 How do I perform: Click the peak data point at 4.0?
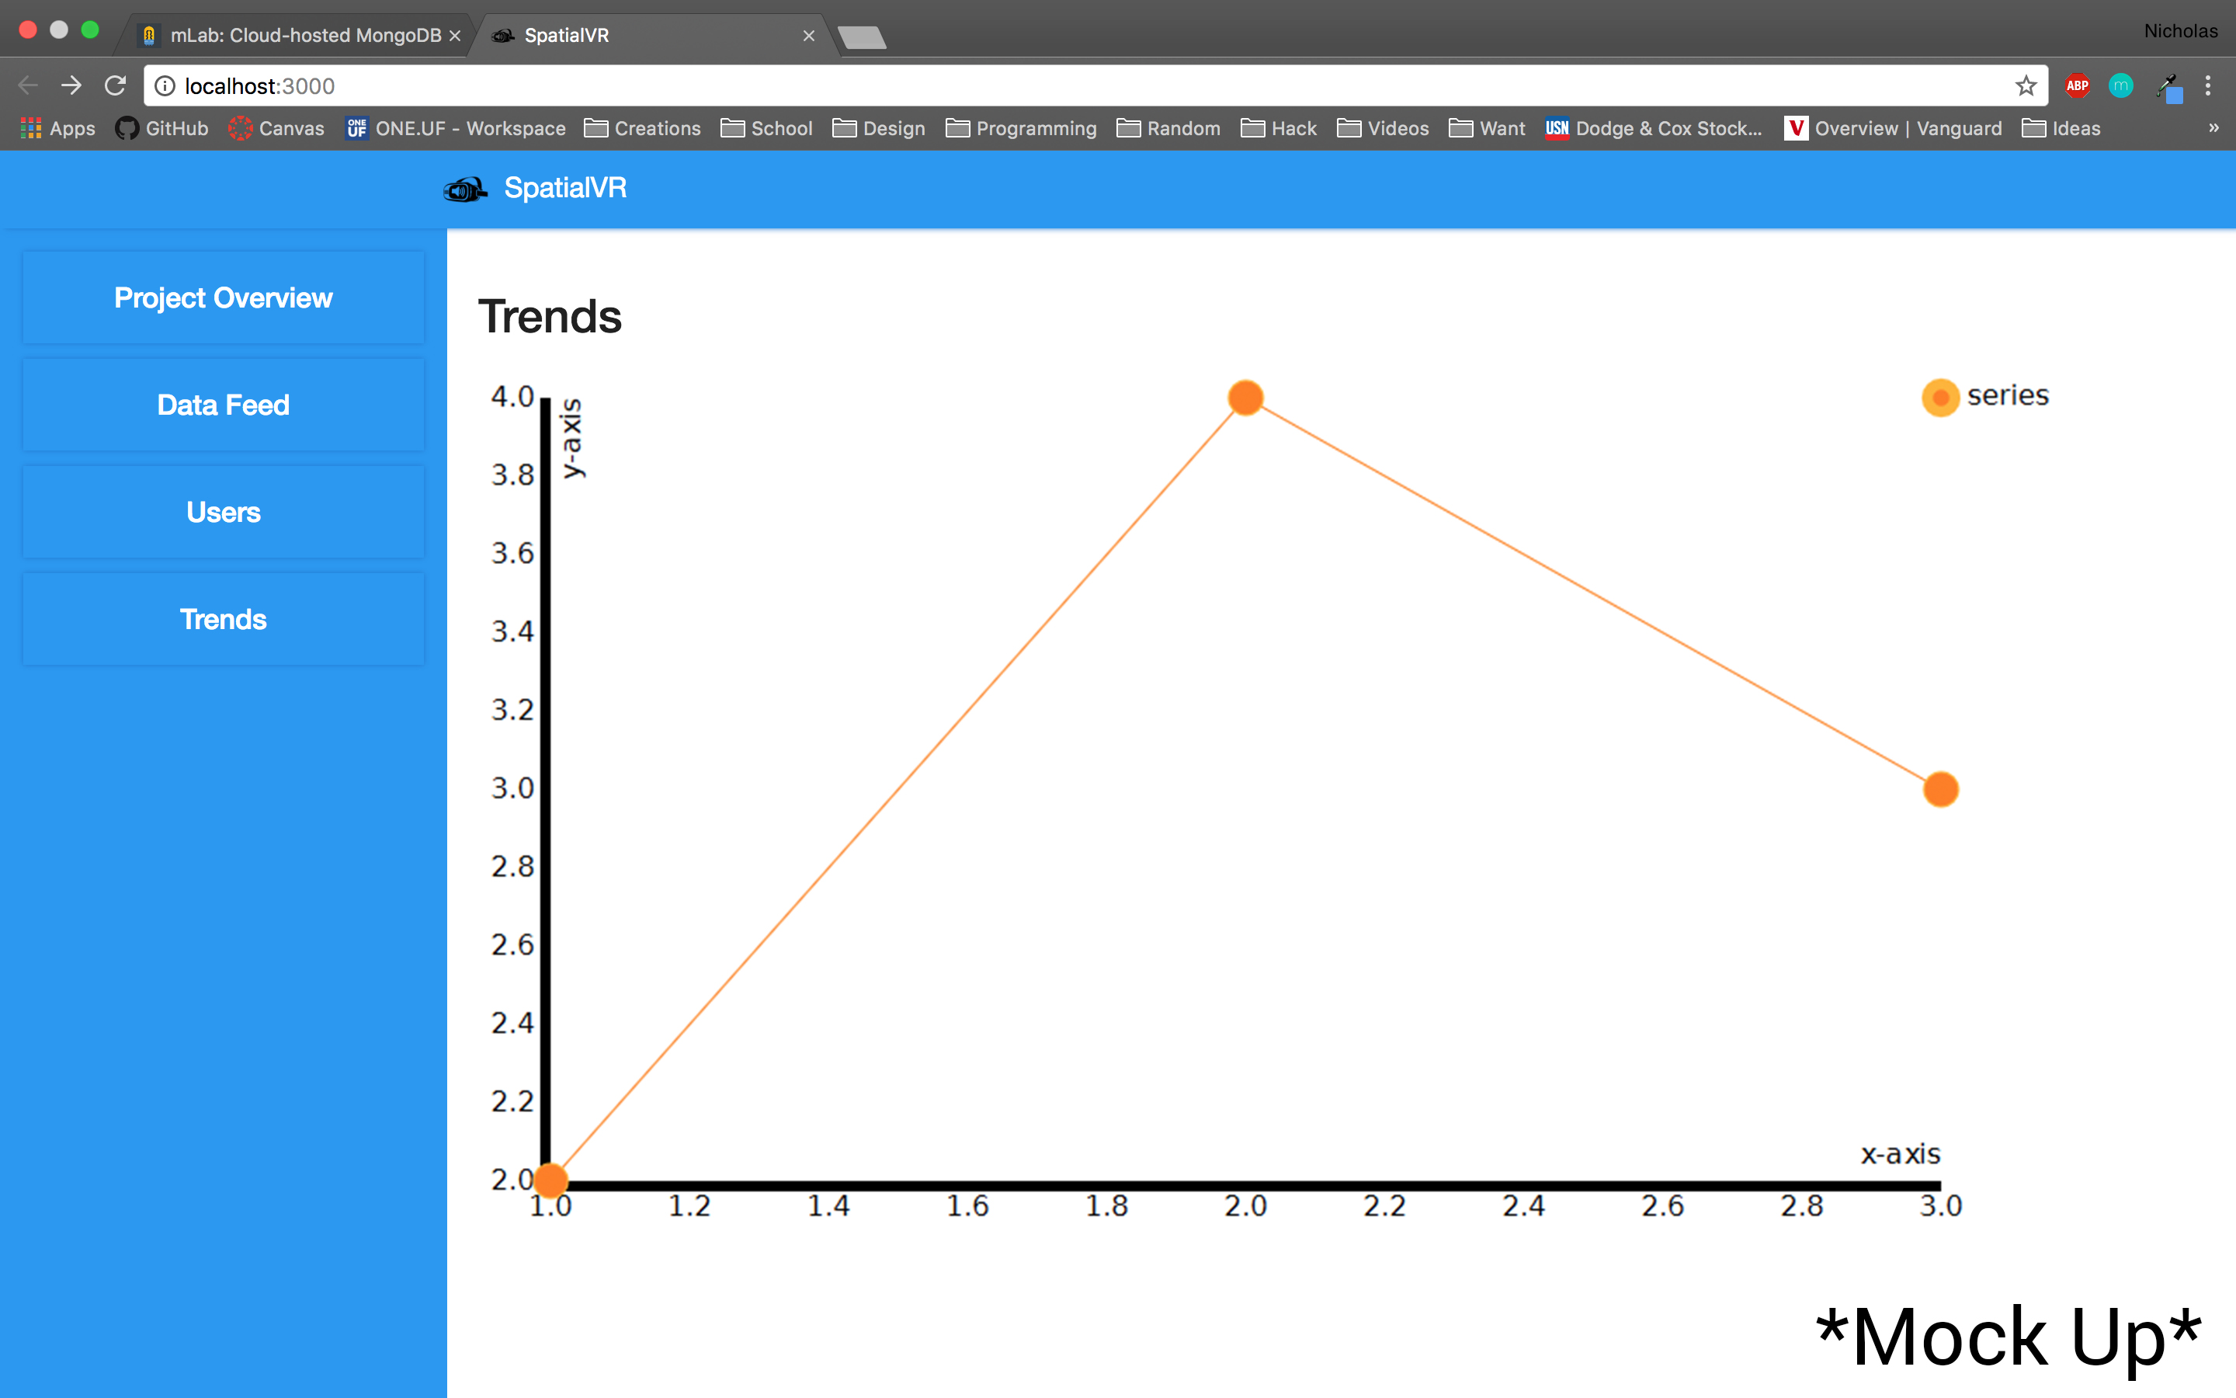(1245, 398)
